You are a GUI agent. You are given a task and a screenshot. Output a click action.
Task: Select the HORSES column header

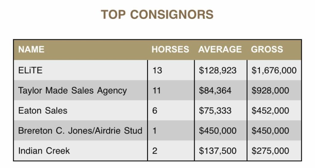[x=170, y=49]
